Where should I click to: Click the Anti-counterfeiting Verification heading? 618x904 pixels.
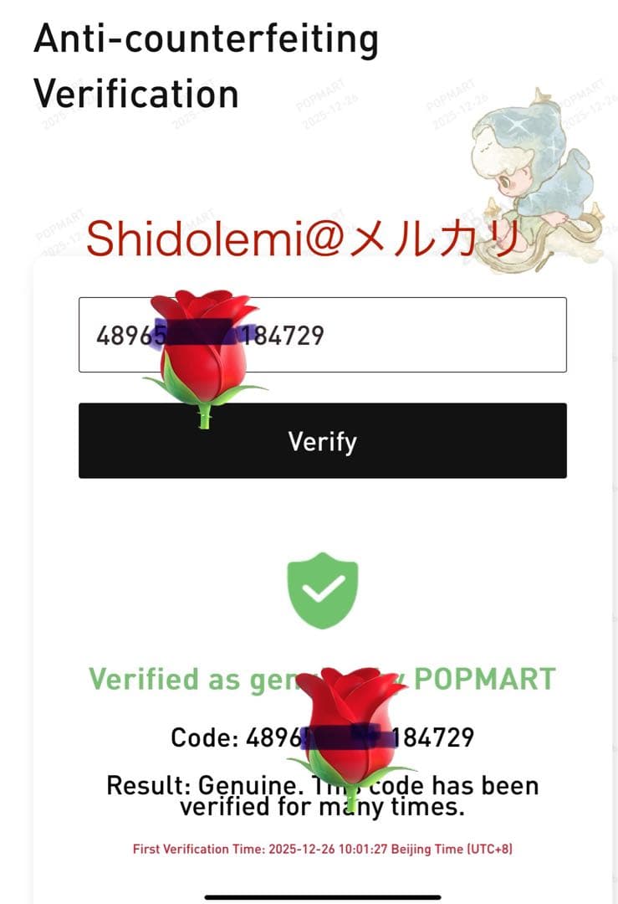[x=206, y=66]
